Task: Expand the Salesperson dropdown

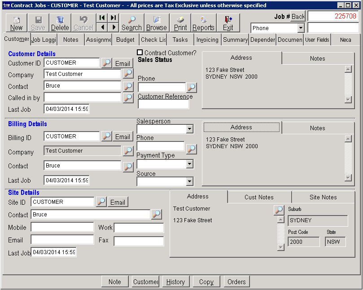Action: tap(189, 129)
